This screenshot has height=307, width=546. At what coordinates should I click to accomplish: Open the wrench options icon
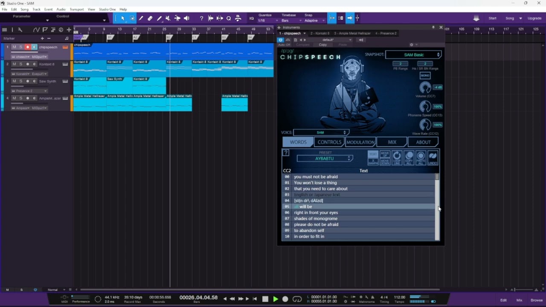[20, 30]
